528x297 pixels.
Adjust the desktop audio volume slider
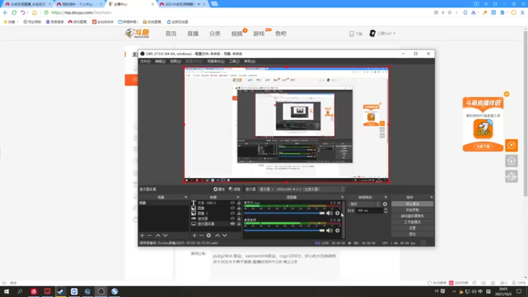[284, 230]
